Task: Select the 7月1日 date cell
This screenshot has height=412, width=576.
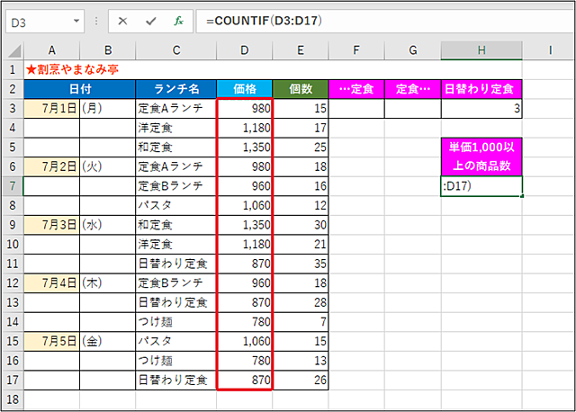Action: (52, 108)
